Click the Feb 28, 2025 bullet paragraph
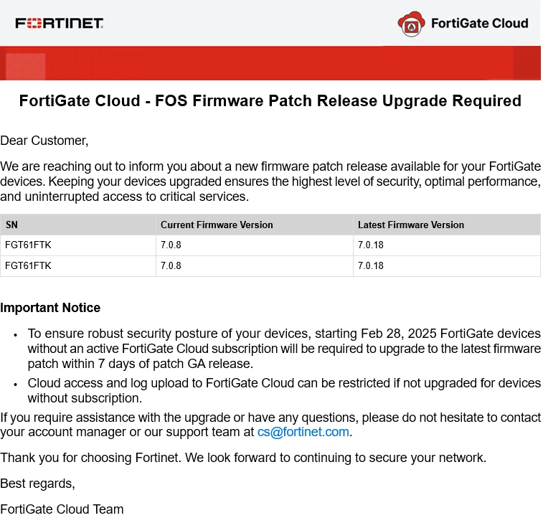This screenshot has width=543, height=523. point(284,349)
